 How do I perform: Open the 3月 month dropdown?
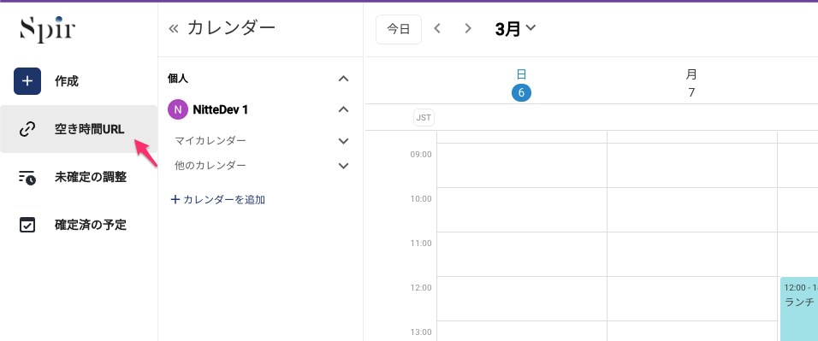point(515,29)
